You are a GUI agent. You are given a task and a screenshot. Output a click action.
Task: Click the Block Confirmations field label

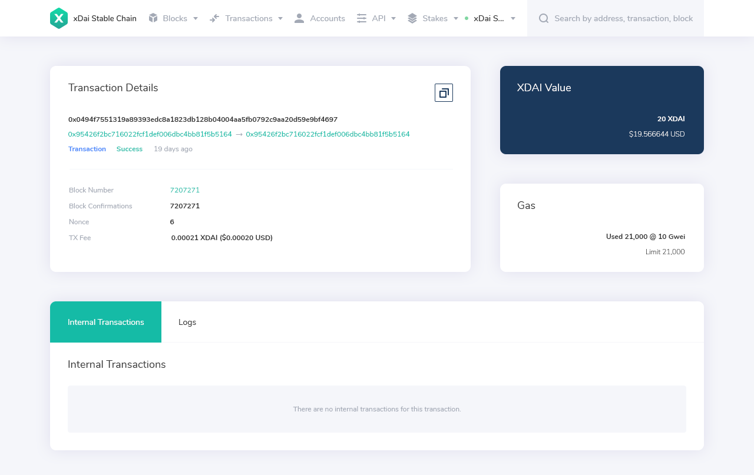101,206
